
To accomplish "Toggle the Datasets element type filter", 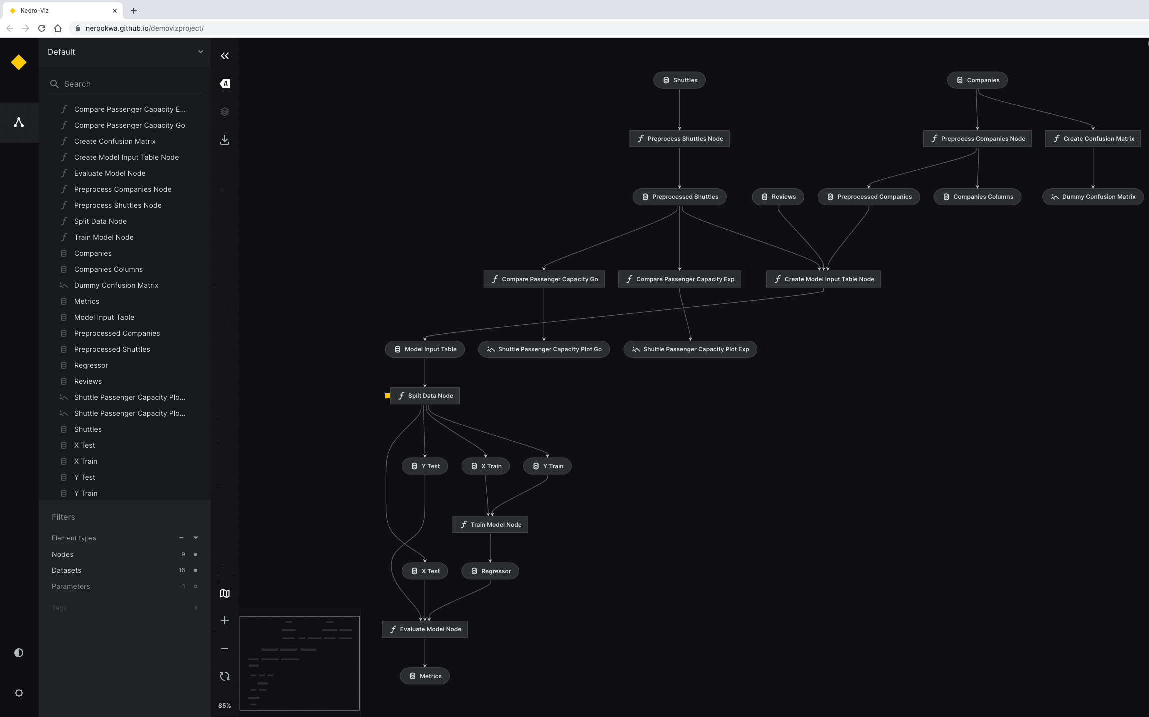I will click(195, 570).
